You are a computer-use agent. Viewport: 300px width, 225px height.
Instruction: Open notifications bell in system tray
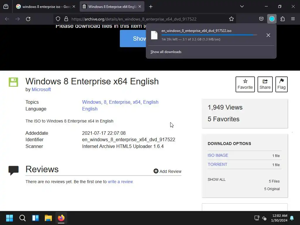pyautogui.click(x=292, y=218)
